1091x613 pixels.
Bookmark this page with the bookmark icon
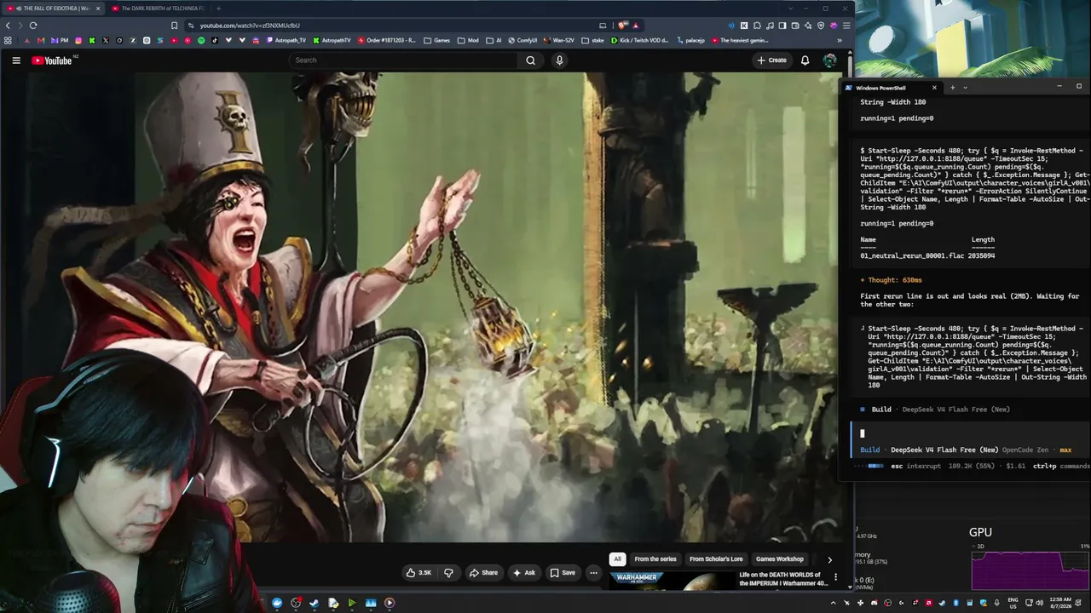[175, 26]
